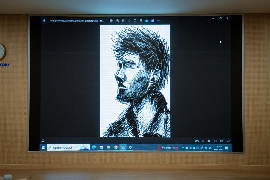Open Settings gear on the taskbar
The image size is (270, 180).
130,147
